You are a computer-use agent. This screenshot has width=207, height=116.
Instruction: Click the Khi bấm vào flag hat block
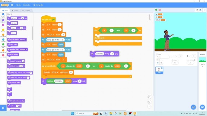[48, 19]
